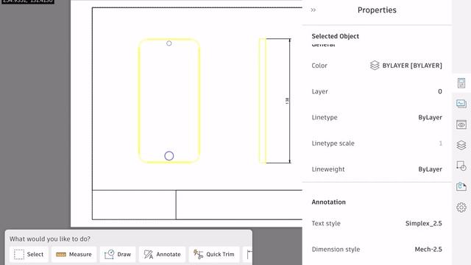Image resolution: width=471 pixels, height=265 pixels.
Task: Click the layers icon beside BYLAYER color
Action: tap(375, 66)
